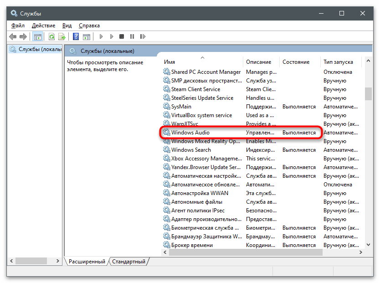Click the Stop service square icon
The height and width of the screenshot is (283, 380).
click(122, 36)
